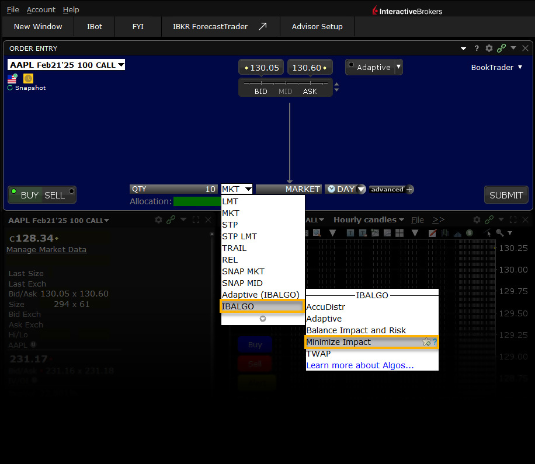Screen dimensions: 535x464
Task: Open the Order Entry help question mark
Action: pyautogui.click(x=477, y=48)
